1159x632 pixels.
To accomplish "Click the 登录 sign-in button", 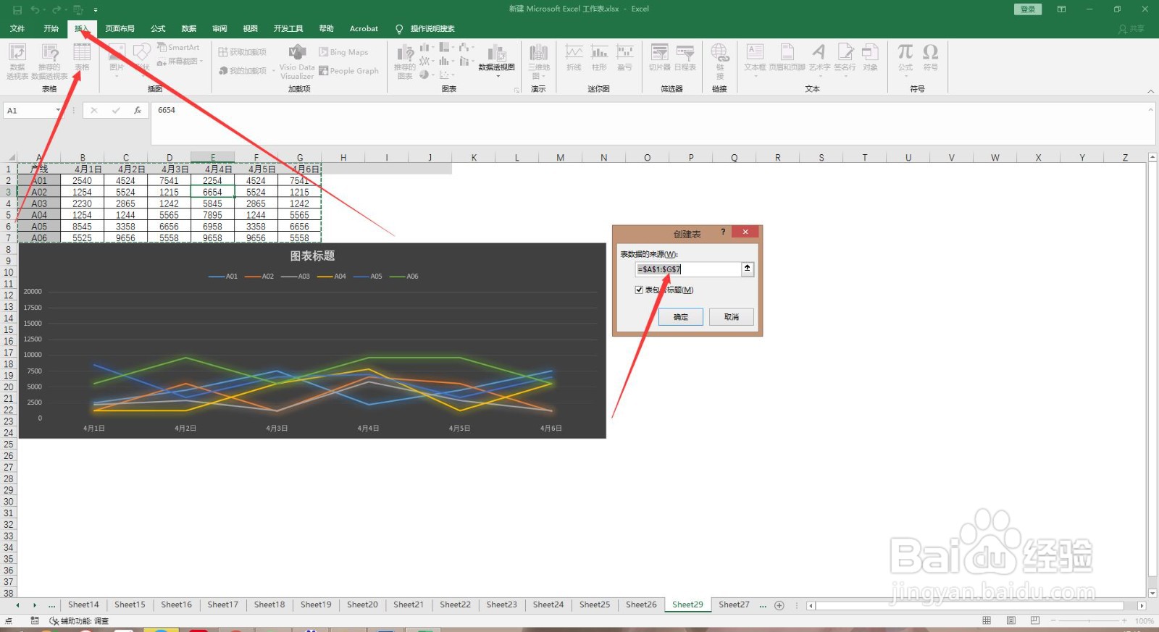I will coord(1028,9).
